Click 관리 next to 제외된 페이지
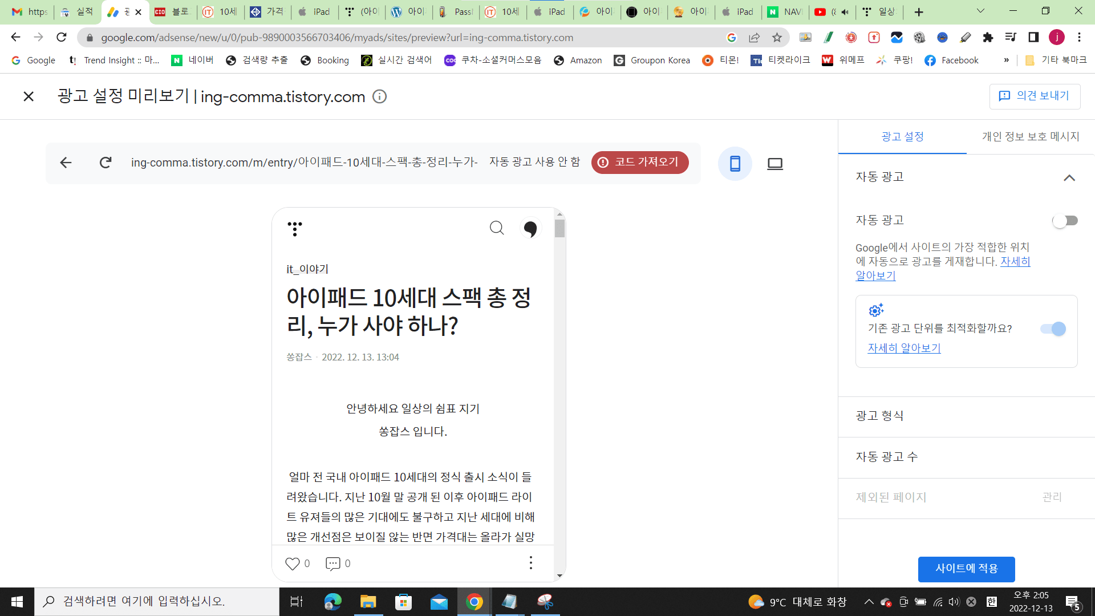This screenshot has width=1095, height=616. coord(1052,497)
